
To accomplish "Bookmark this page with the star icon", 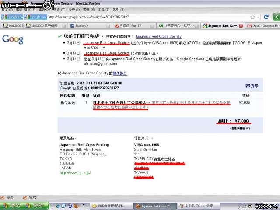I will click(252, 17).
